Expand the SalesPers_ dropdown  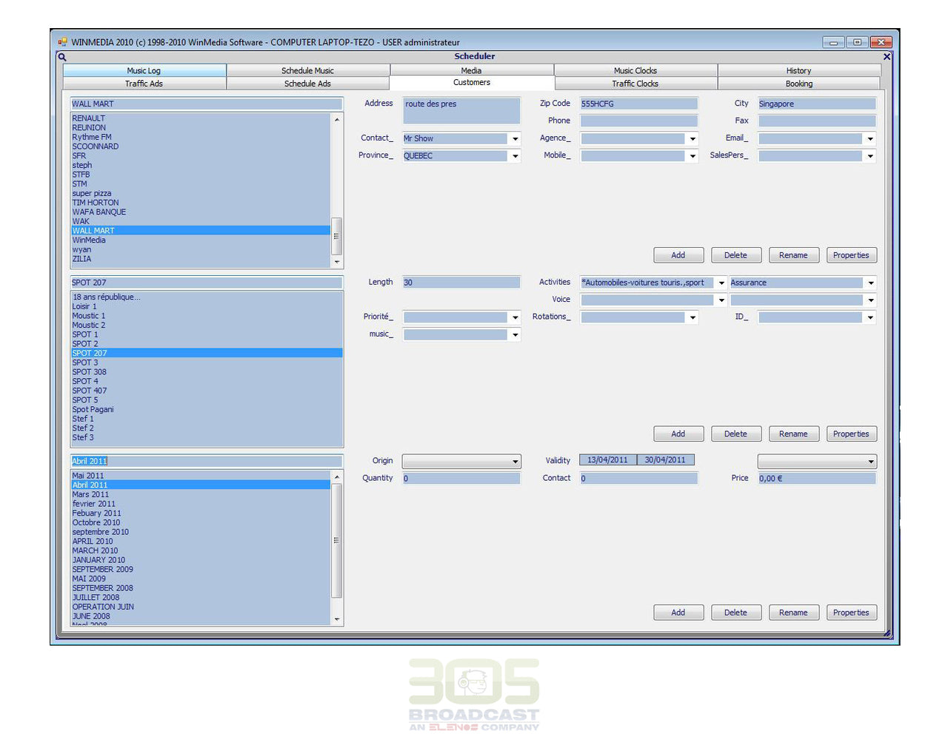(870, 156)
